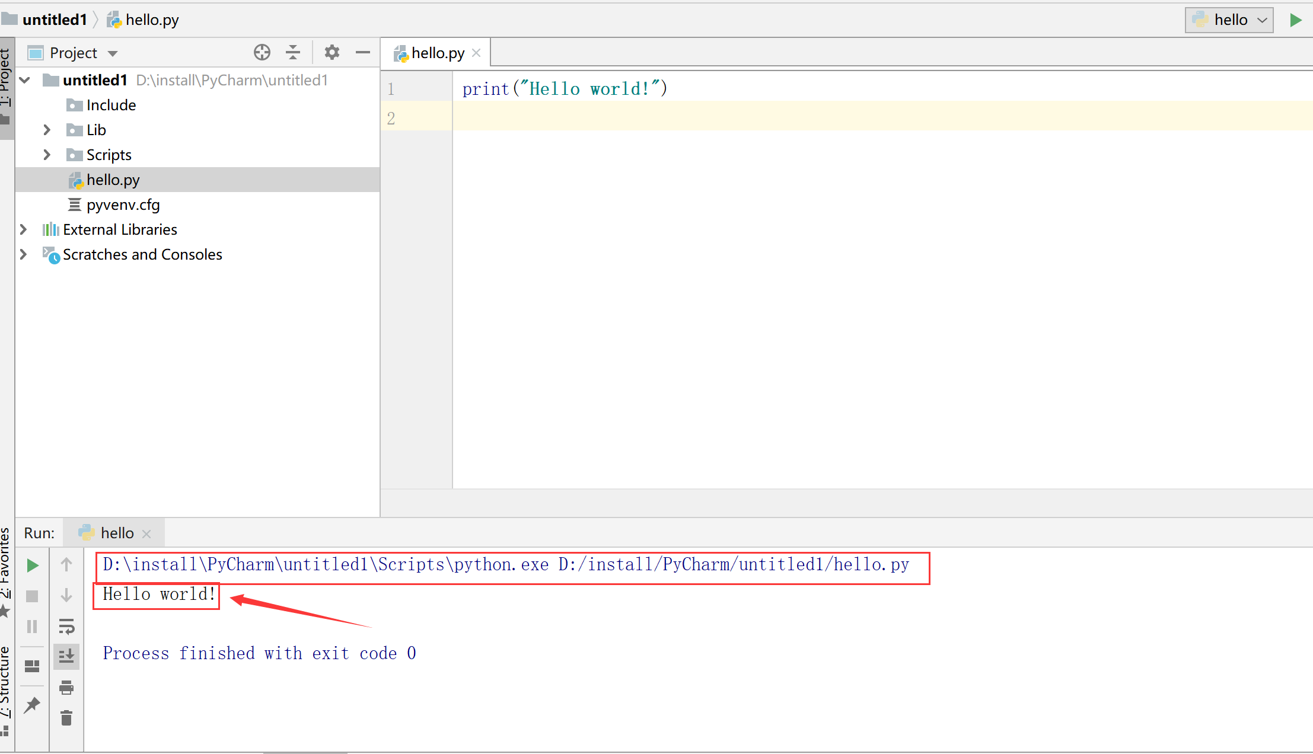
Task: Toggle the 2: Favorites side tool window
Action: tap(6, 572)
